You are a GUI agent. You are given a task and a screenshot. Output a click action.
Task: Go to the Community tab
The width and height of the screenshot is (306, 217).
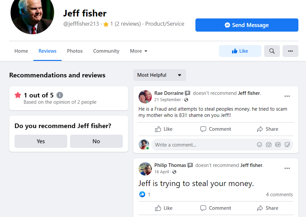click(106, 51)
